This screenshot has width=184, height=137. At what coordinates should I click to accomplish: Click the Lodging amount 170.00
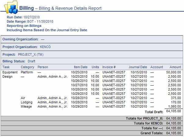point(176,102)
